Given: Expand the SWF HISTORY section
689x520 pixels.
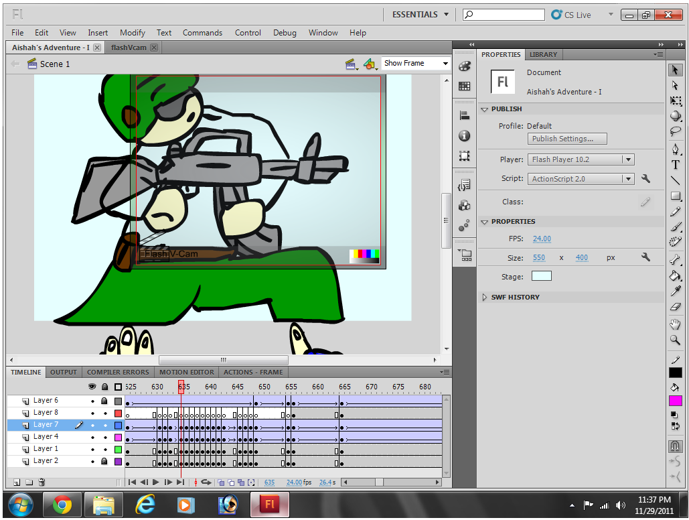Looking at the screenshot, I should click(x=484, y=298).
